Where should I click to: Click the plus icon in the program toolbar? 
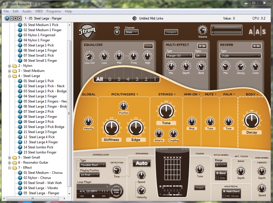pos(16,18)
